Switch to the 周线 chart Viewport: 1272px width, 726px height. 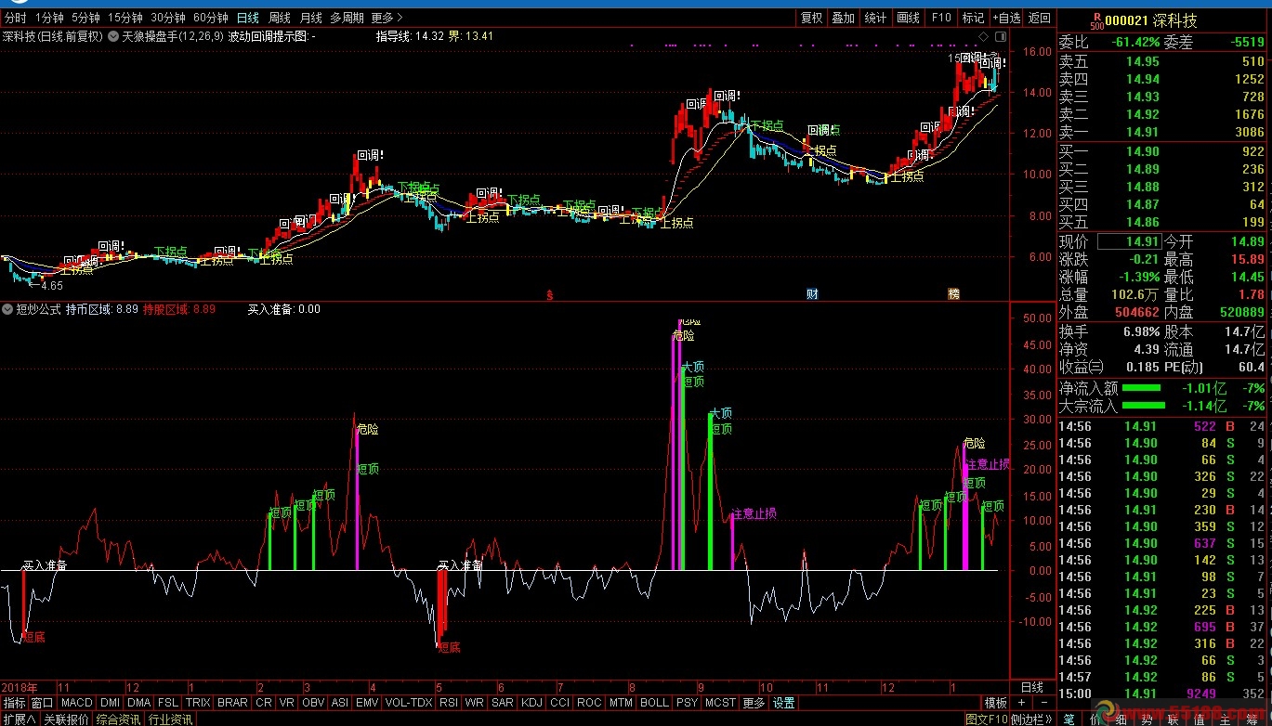click(x=280, y=18)
